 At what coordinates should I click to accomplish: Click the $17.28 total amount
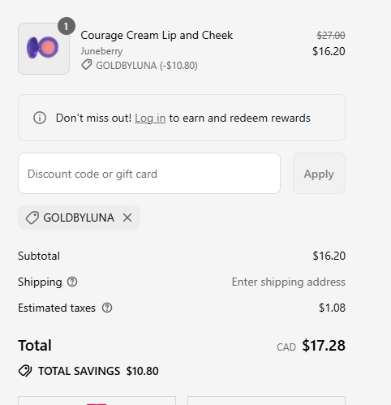coord(324,346)
